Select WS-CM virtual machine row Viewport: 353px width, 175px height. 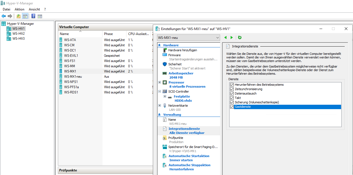[105, 45]
